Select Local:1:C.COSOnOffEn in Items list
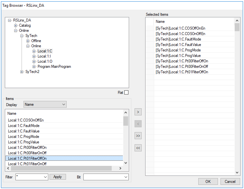The height and width of the screenshot is (189, 244). 64,120
